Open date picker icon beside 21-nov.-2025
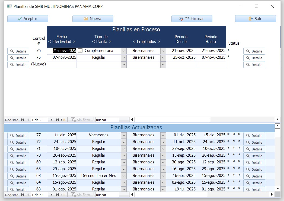 80,51
